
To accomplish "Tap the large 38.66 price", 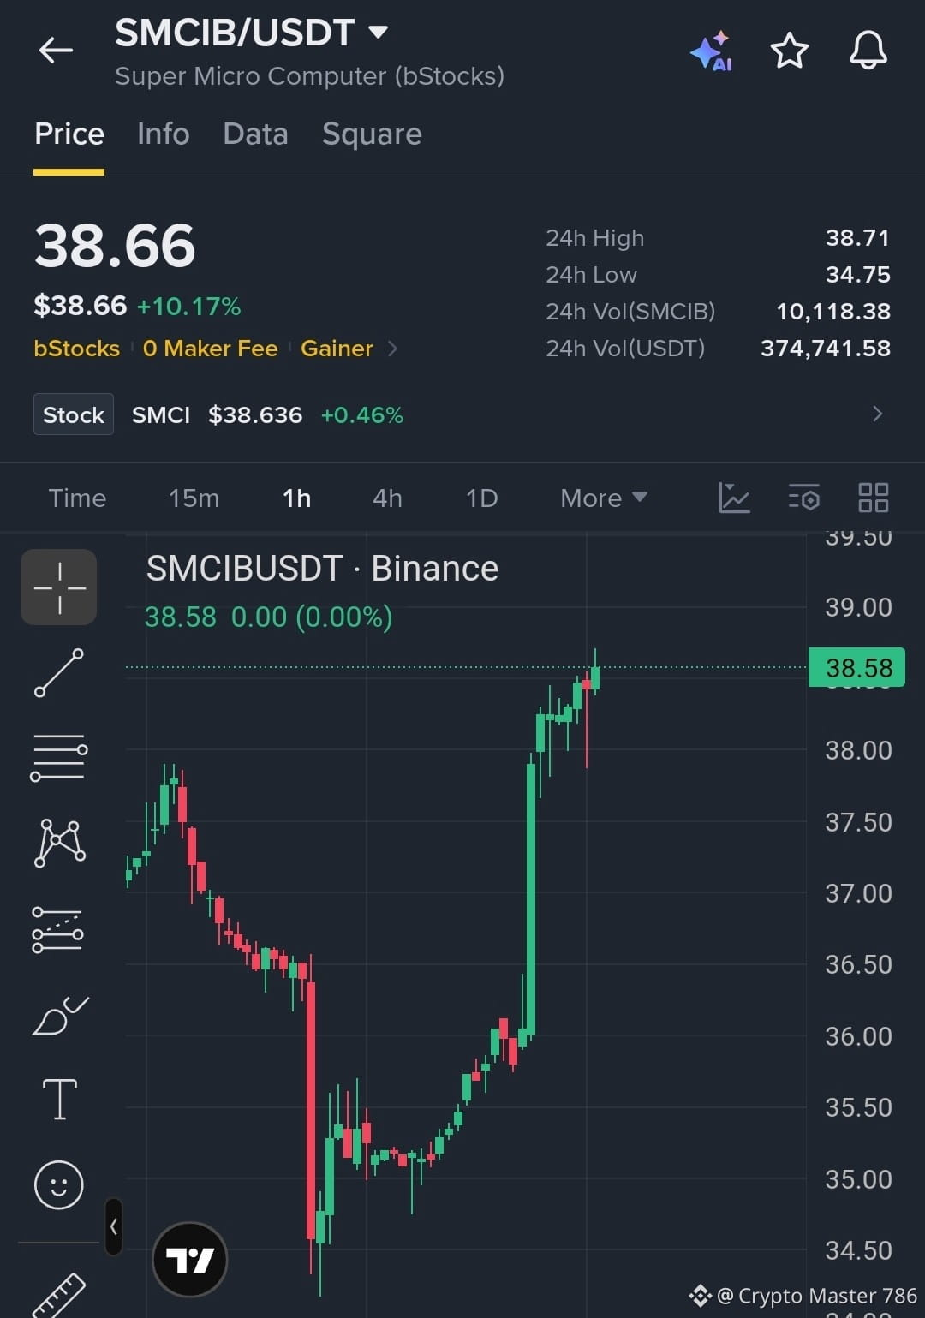I will (x=115, y=247).
